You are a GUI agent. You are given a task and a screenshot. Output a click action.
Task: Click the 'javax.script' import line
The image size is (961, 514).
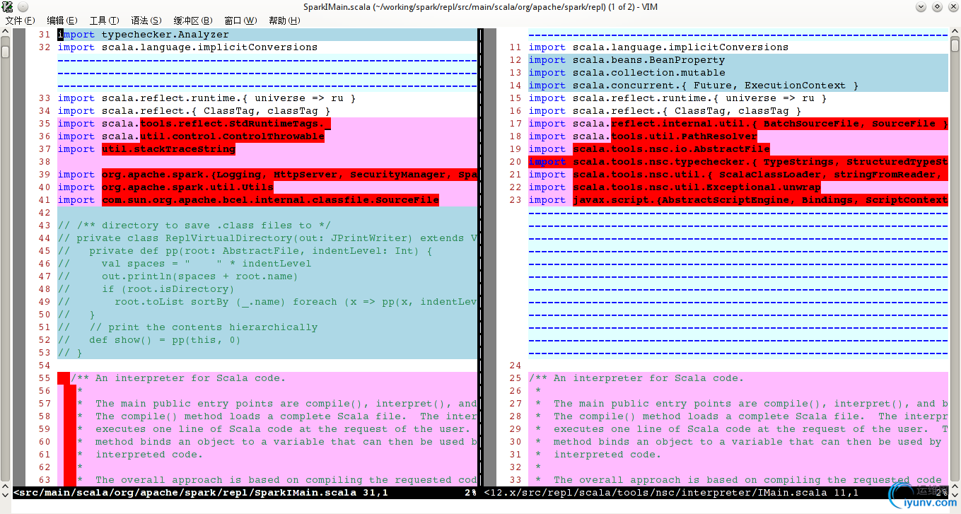pos(738,200)
